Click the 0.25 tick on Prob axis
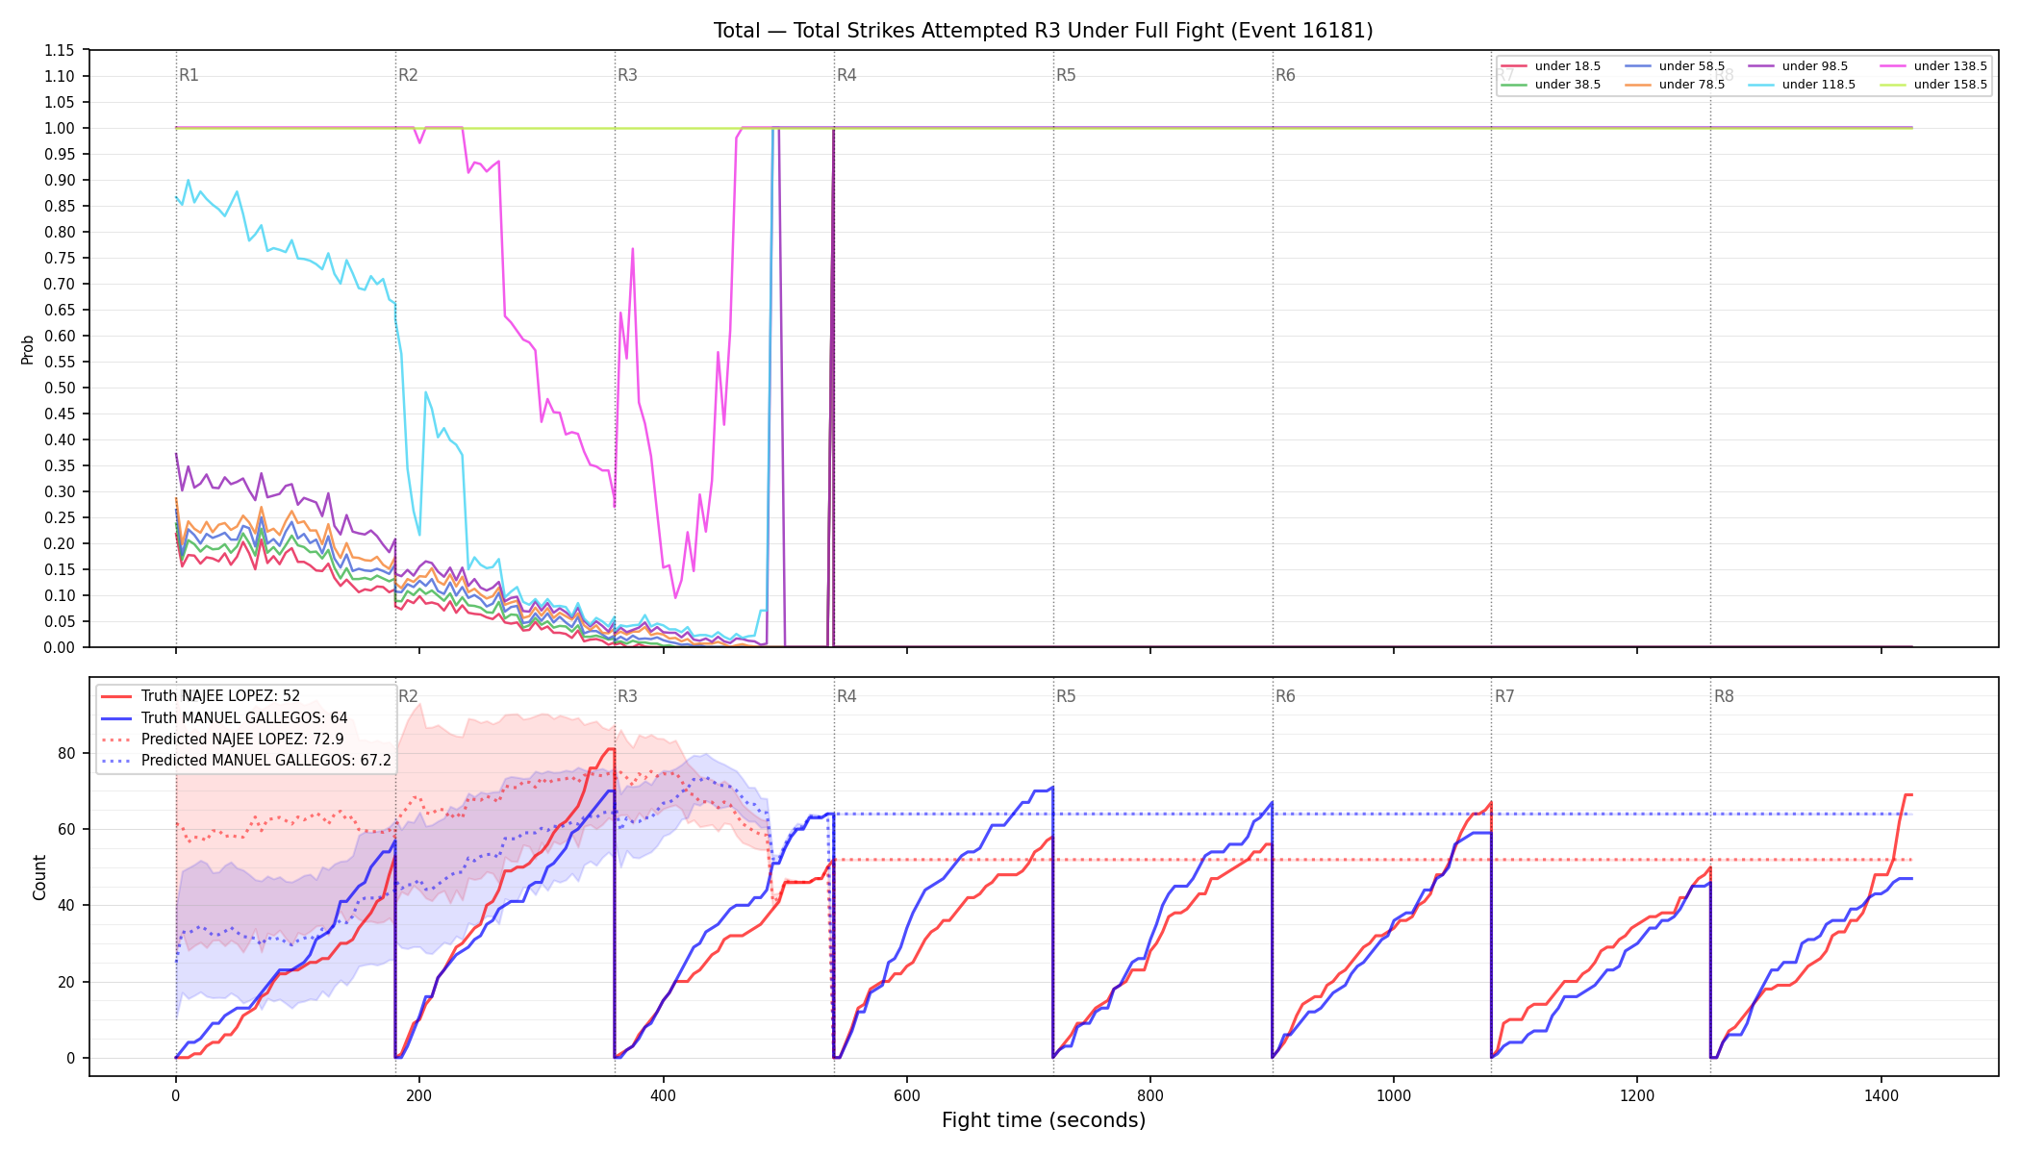Viewport: 2020px width, 1154px height. click(60, 517)
